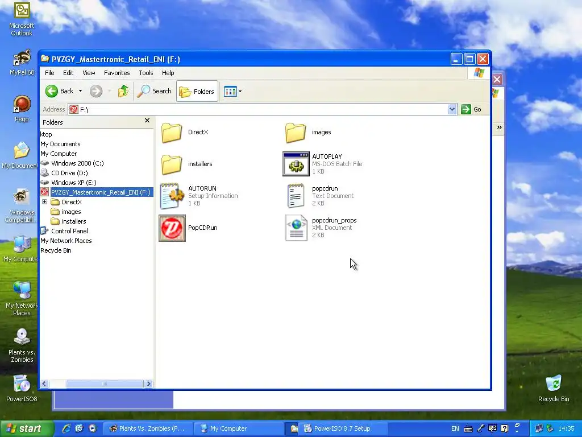Expand the DirectX node in folder tree

point(44,202)
